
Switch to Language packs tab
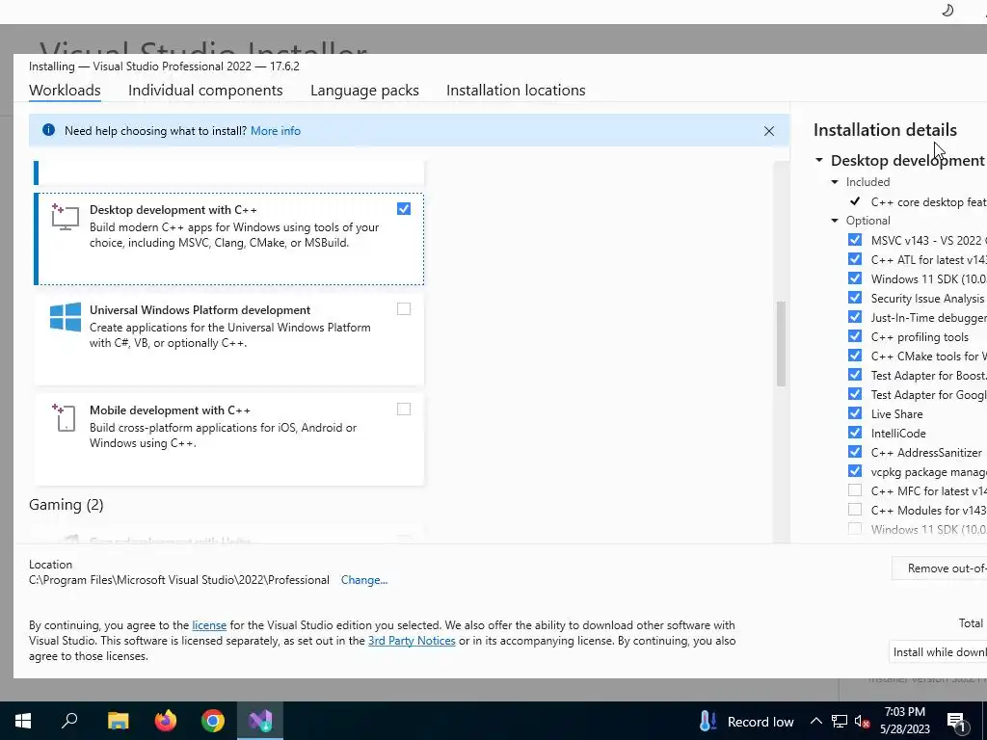click(364, 90)
